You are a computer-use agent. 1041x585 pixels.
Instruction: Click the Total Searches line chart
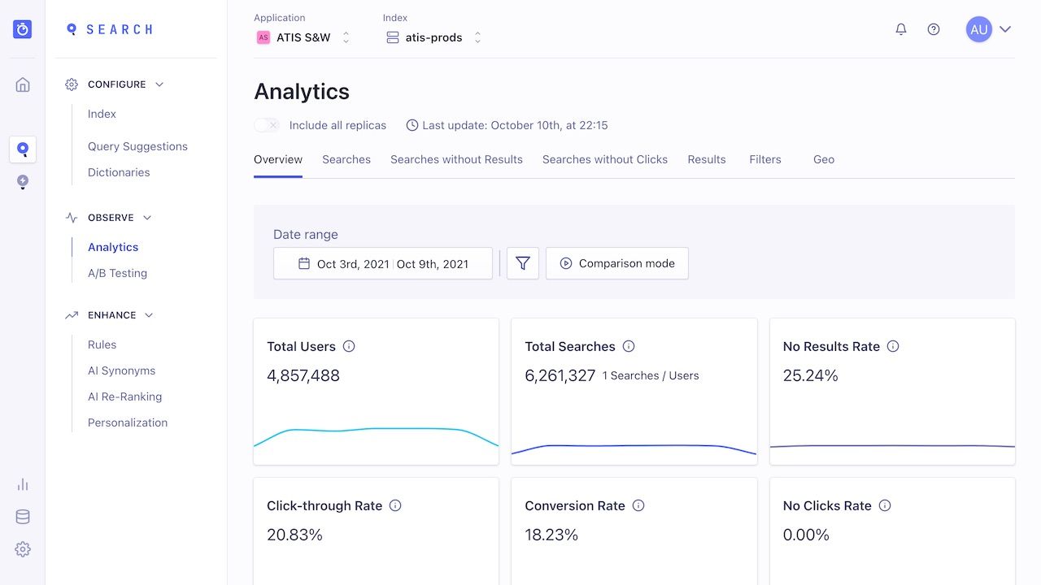pos(634,448)
